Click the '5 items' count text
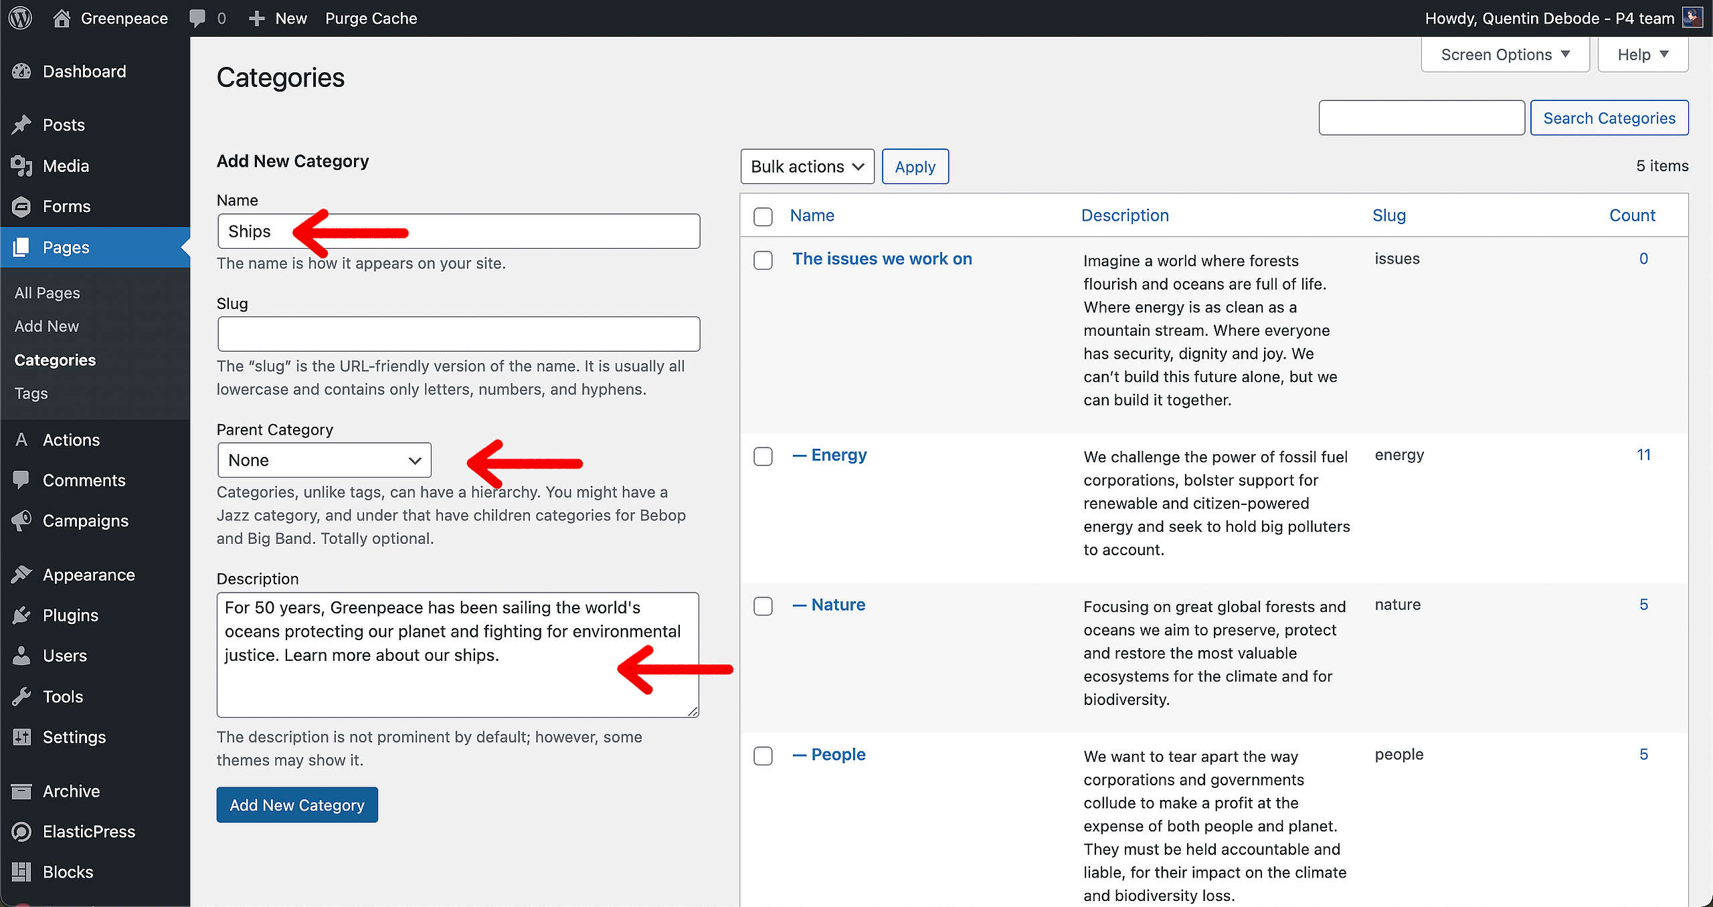Viewport: 1713px width, 907px height. 1662,166
